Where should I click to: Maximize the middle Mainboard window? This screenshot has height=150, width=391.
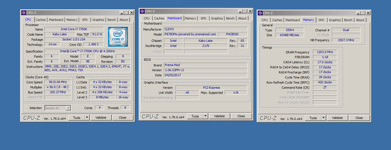[245, 11]
